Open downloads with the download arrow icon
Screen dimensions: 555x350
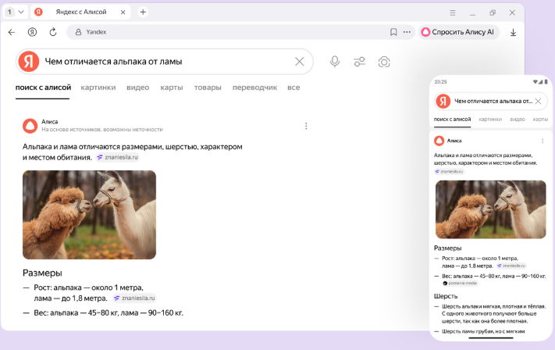click(513, 33)
